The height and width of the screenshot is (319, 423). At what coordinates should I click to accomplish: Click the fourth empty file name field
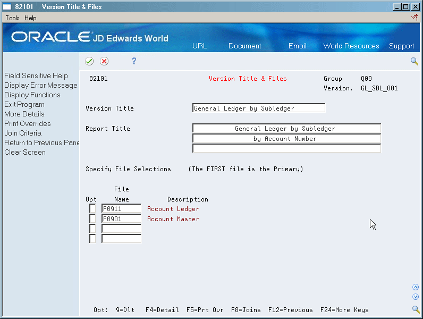[121, 239]
